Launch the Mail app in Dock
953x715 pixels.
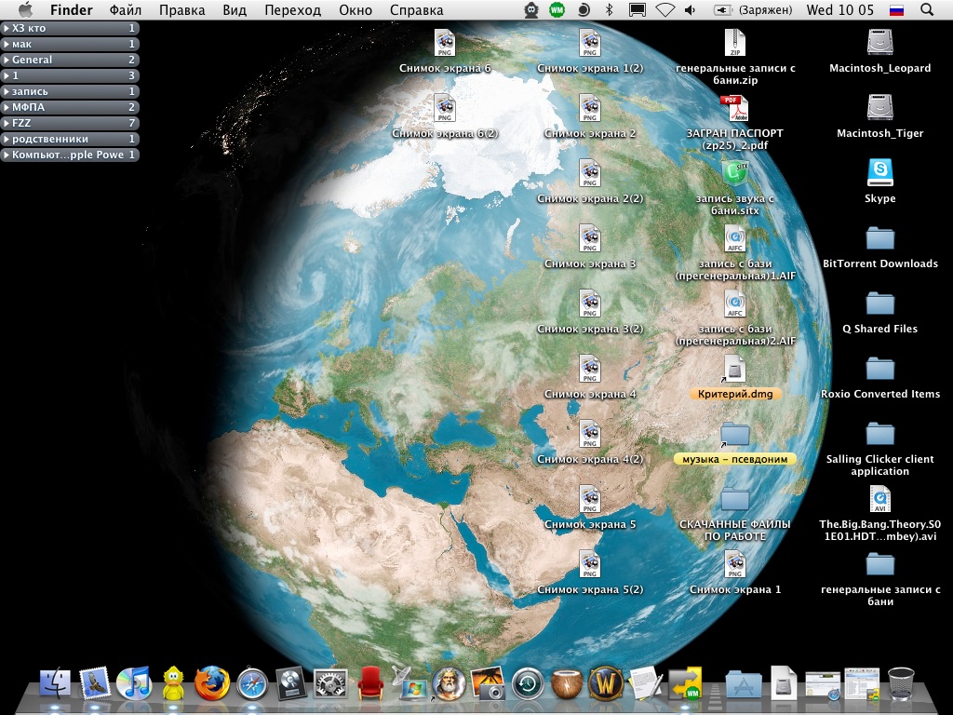pyautogui.click(x=95, y=682)
